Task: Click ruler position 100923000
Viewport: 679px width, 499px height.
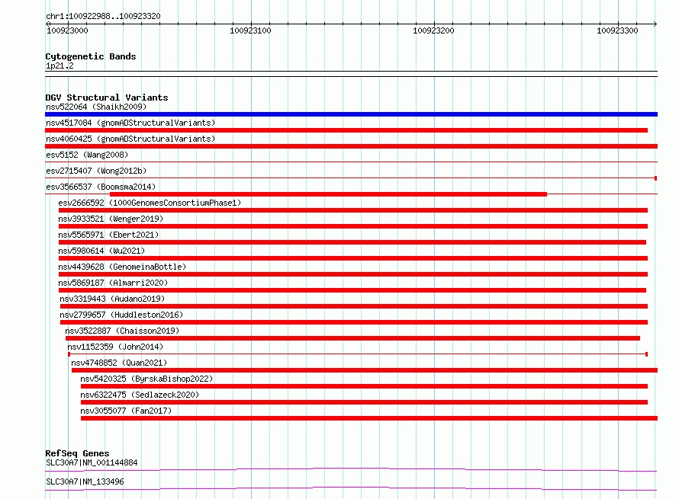Action: tap(67, 30)
